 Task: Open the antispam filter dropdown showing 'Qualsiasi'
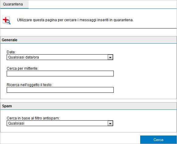point(60,123)
